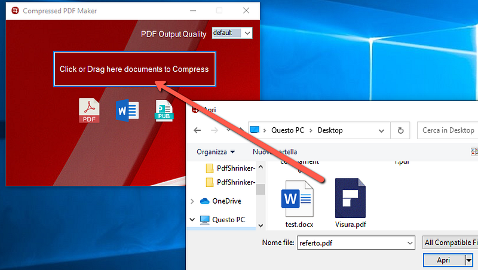Viewport: 478px width, 270px height.
Task: Click the OneDrive cloud icon
Action: pos(204,201)
